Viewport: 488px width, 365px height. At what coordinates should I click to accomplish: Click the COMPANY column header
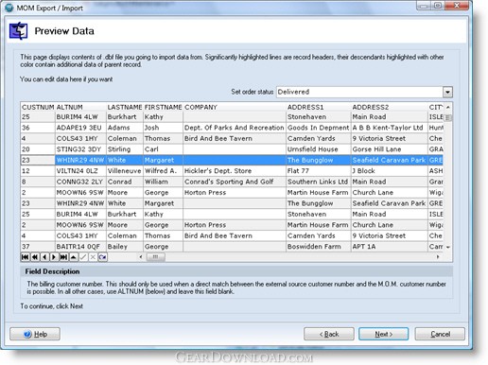click(x=235, y=107)
